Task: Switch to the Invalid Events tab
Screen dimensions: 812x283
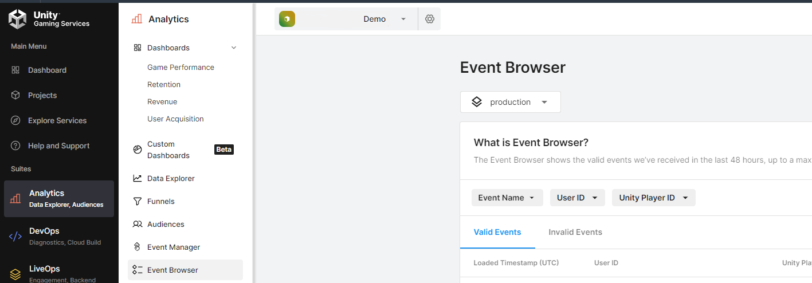Action: 575,232
